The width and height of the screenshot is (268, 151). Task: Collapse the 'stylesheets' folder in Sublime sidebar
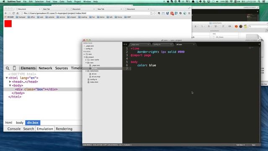(x=86, y=71)
